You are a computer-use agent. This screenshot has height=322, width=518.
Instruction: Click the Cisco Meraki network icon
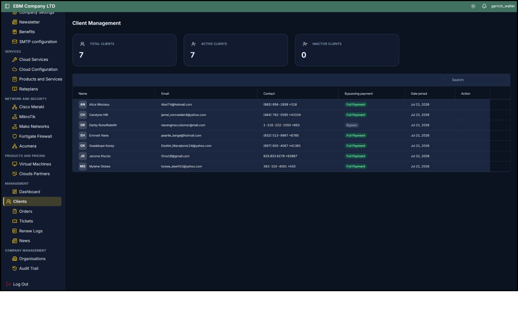click(x=15, y=107)
